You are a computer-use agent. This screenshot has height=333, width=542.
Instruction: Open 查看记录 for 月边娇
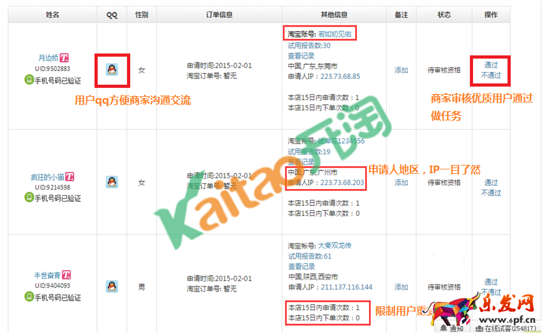[301, 56]
